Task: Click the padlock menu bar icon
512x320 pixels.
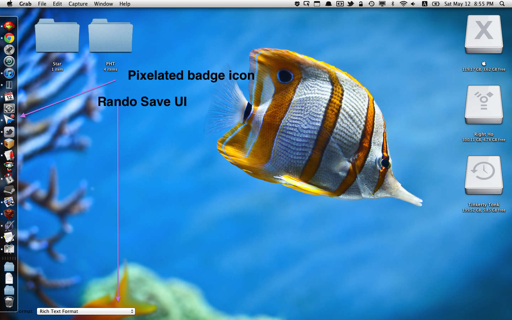Action: [361, 4]
